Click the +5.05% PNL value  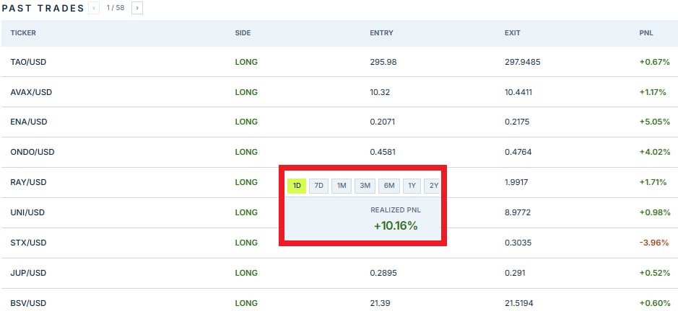pyautogui.click(x=655, y=122)
